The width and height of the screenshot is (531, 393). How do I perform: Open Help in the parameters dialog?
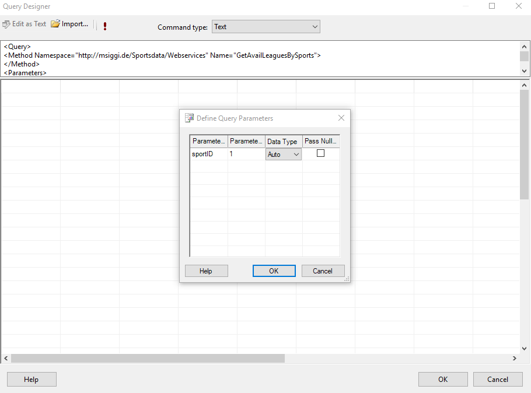(x=206, y=271)
